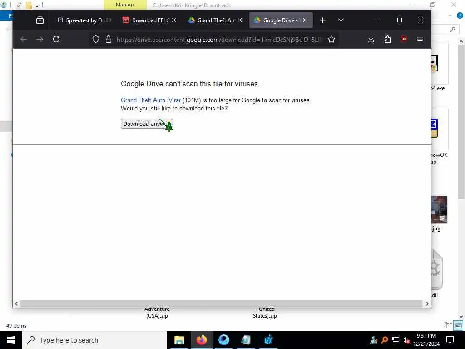Click Explorer new folder icon in title bar
Viewport: 465px width, 349px height.
click(x=29, y=5)
